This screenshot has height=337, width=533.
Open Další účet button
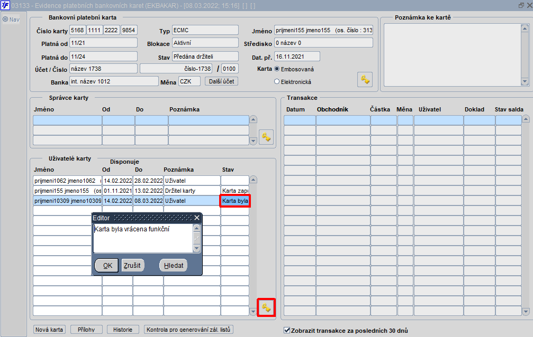(x=221, y=81)
